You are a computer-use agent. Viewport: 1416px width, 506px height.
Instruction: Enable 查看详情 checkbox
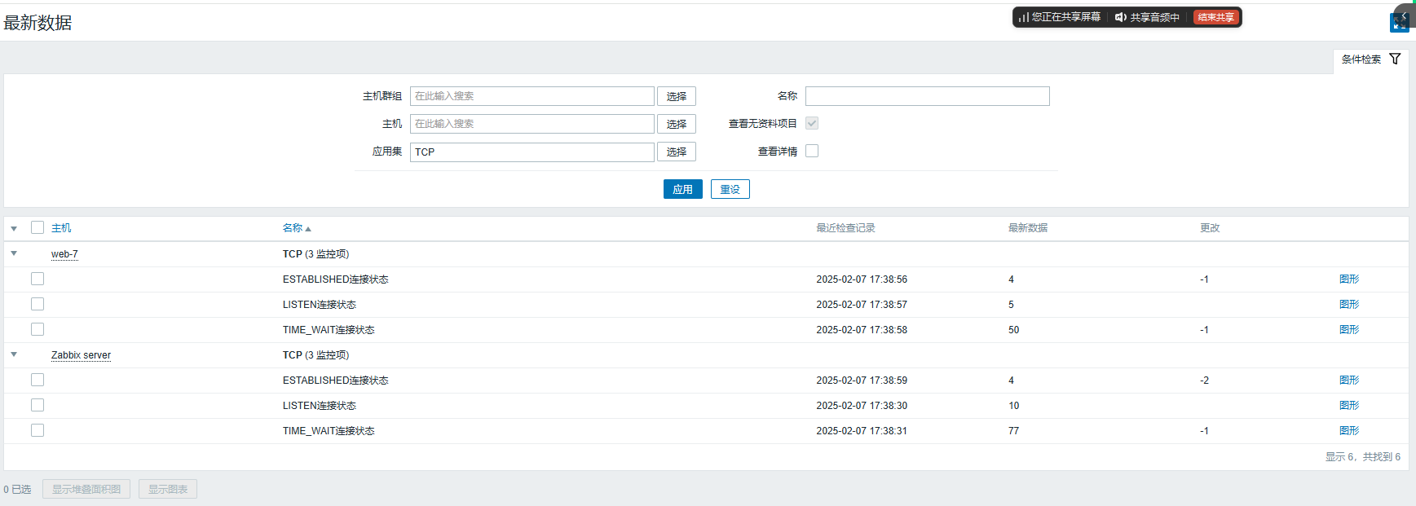812,151
